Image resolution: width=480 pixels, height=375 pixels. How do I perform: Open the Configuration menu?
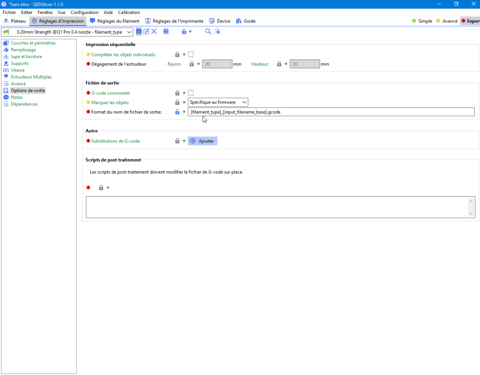(x=84, y=12)
